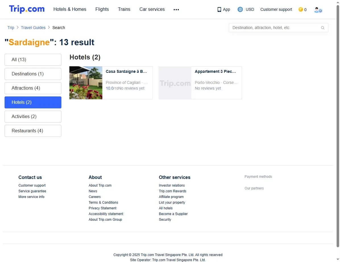Viewport: 340px width, 262px height.
Task: Open Appartement 3 Piec... title
Action: coord(215,71)
